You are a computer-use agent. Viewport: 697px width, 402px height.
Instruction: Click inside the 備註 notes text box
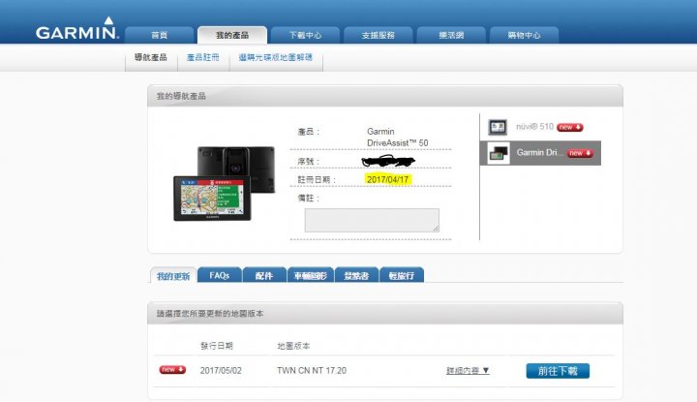[x=372, y=220]
